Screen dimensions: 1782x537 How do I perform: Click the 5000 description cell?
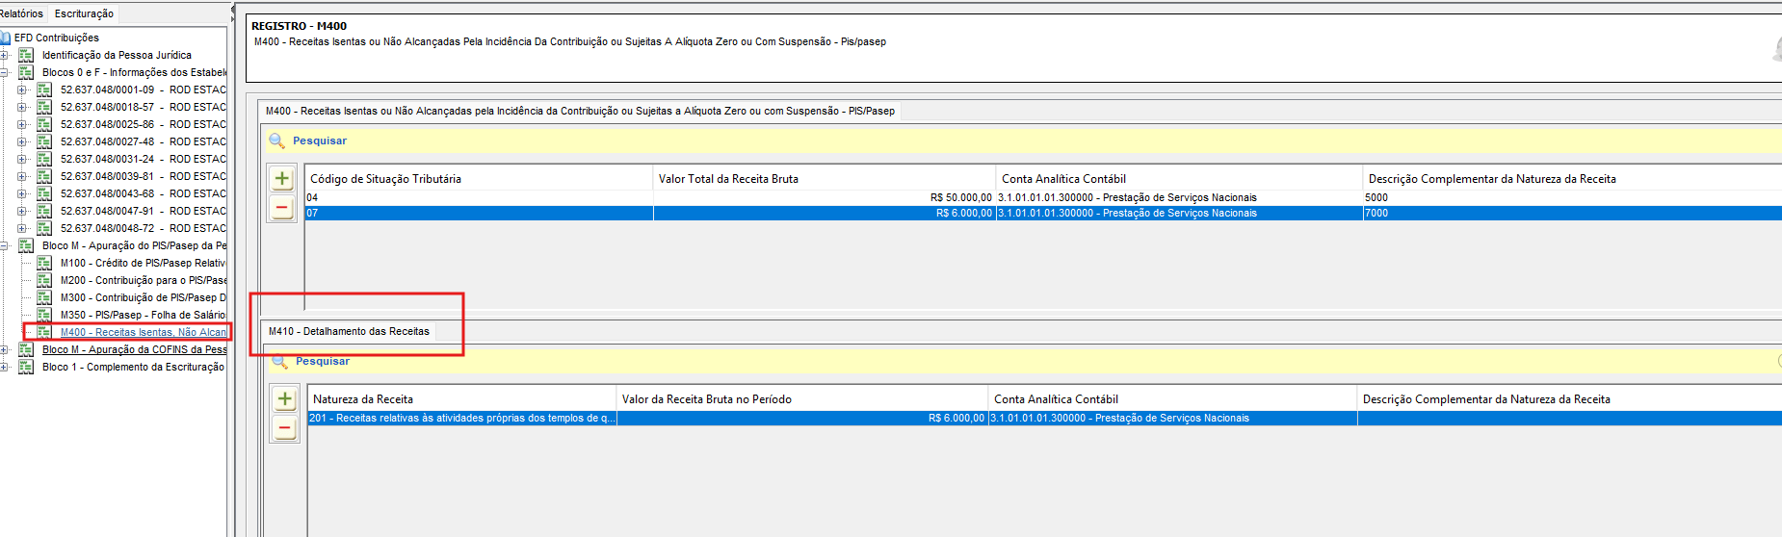click(x=1572, y=197)
